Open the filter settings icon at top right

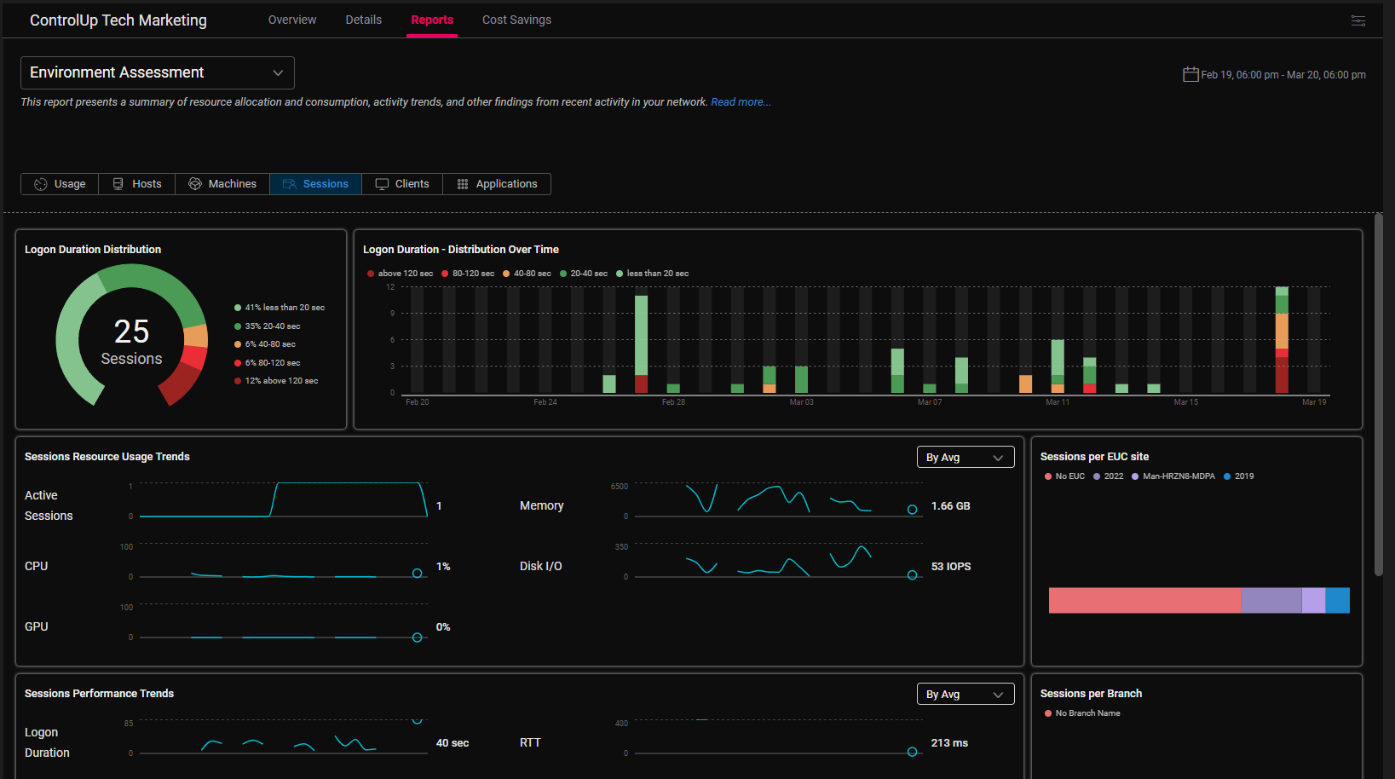click(x=1358, y=20)
